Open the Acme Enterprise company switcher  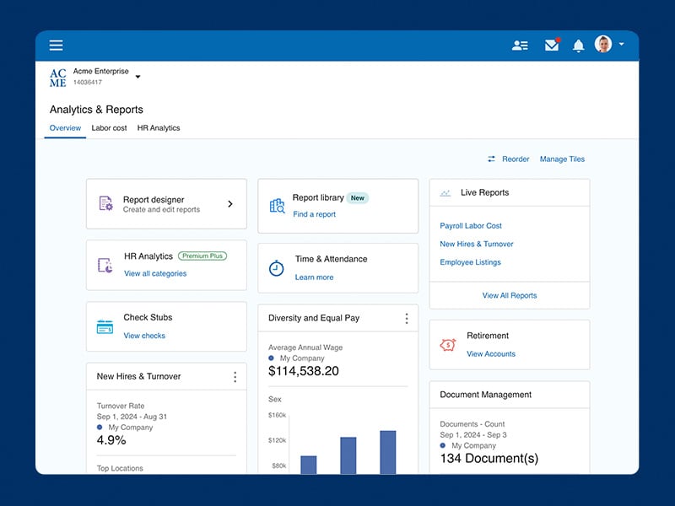click(138, 76)
